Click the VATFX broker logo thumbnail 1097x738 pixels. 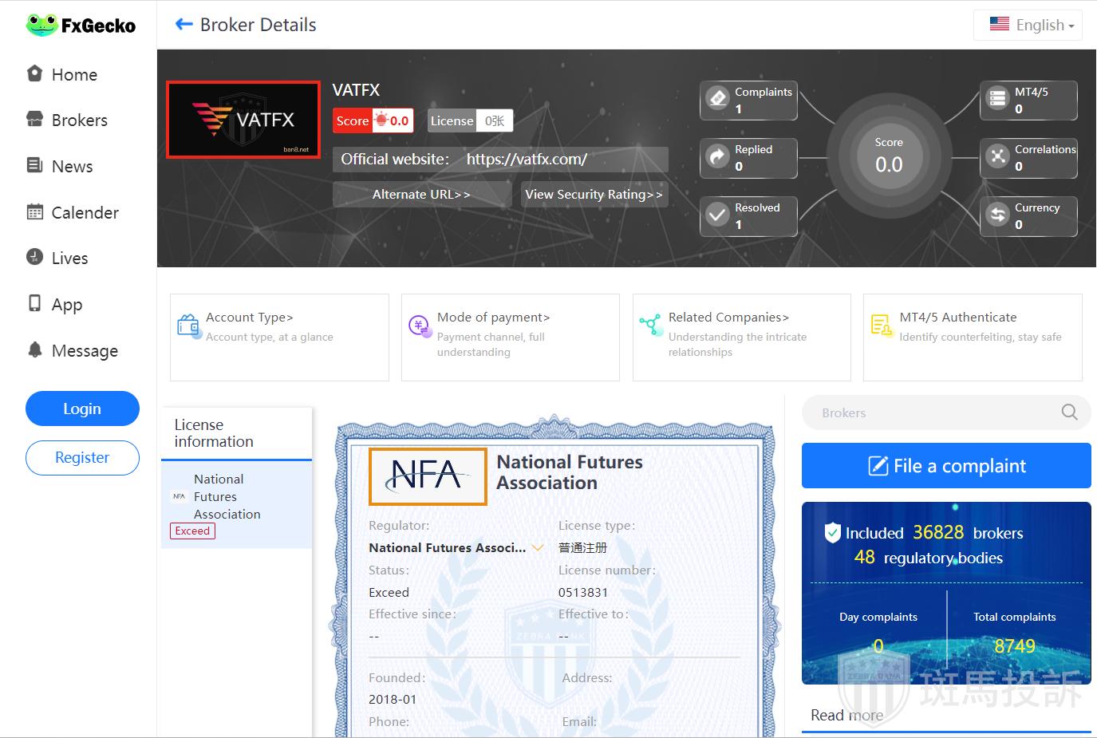(x=243, y=120)
